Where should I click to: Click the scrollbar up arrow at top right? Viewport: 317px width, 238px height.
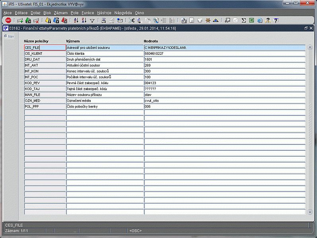pos(310,47)
